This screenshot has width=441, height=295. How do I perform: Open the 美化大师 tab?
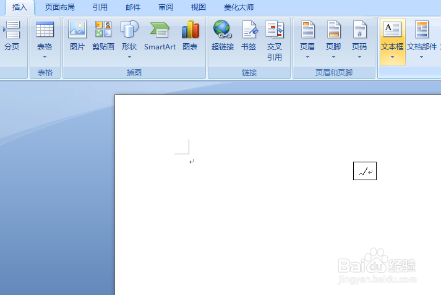pyautogui.click(x=239, y=7)
